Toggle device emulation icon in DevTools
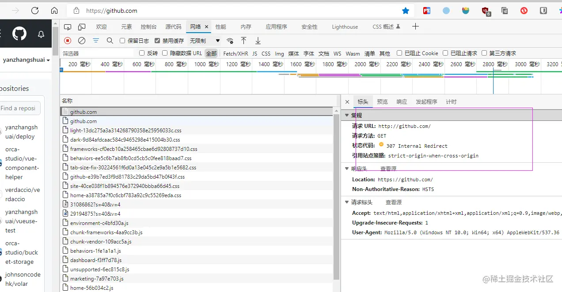 click(x=82, y=27)
